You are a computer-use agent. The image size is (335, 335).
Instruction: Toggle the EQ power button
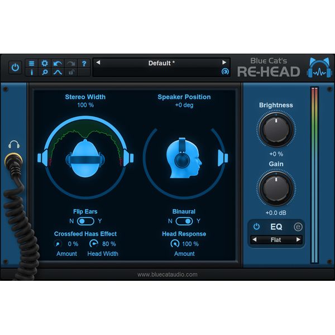(256, 227)
